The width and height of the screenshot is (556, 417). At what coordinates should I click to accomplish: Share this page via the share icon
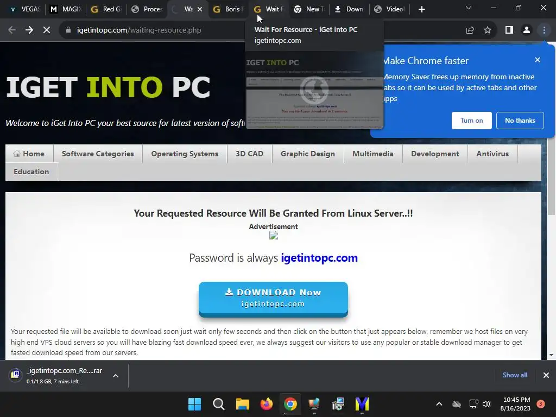tap(470, 30)
